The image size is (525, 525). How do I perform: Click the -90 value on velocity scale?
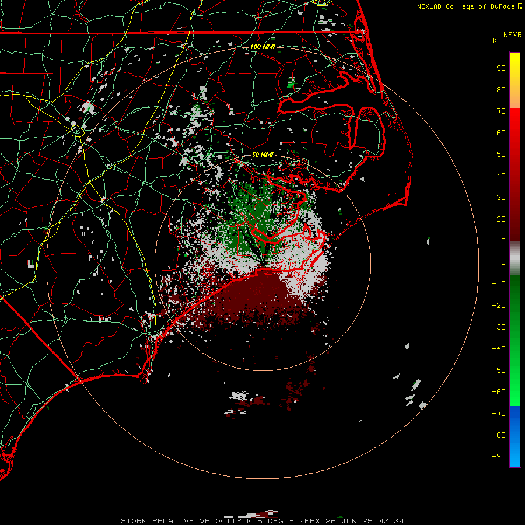499,457
